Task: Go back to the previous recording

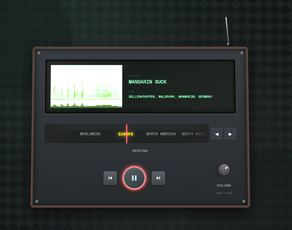Action: click(x=110, y=178)
